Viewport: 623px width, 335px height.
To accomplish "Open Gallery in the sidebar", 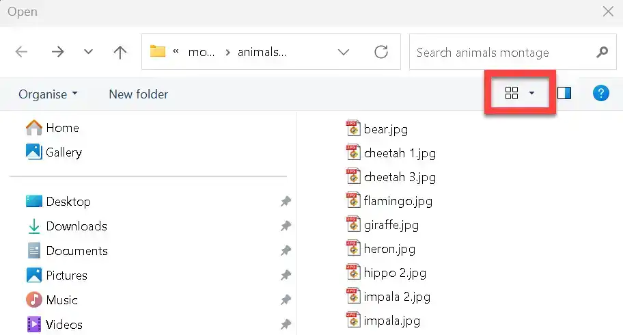I will pyautogui.click(x=63, y=152).
